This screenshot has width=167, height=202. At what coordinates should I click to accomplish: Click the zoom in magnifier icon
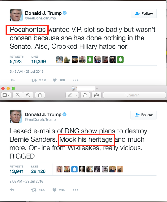tap(28, 95)
